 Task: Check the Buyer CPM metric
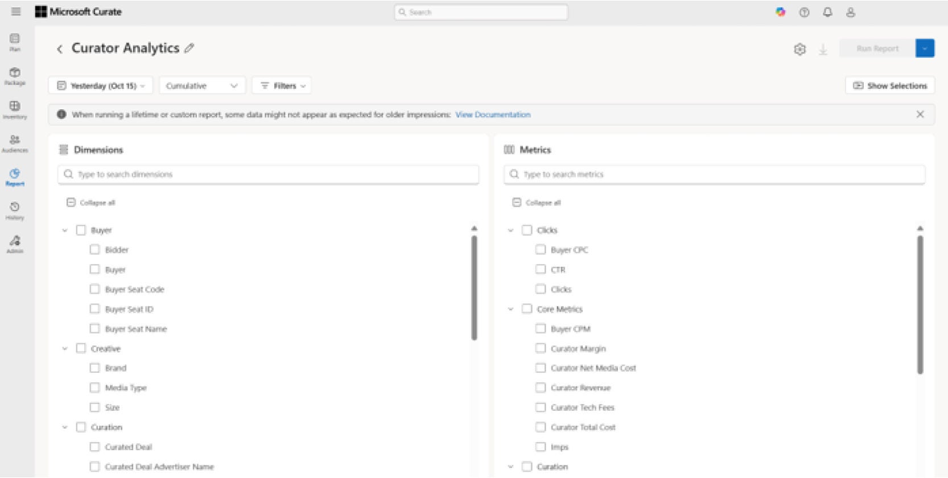tap(541, 328)
